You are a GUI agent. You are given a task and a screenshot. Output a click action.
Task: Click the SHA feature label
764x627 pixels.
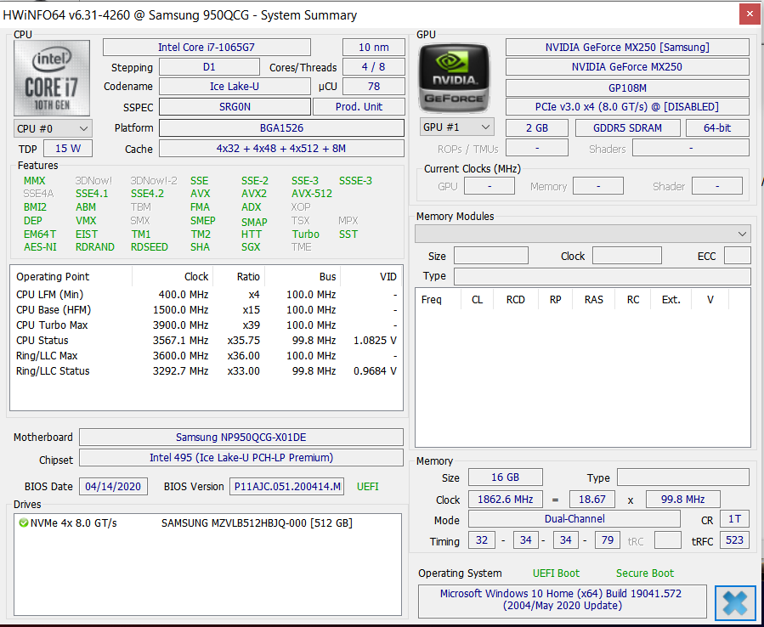pyautogui.click(x=200, y=247)
